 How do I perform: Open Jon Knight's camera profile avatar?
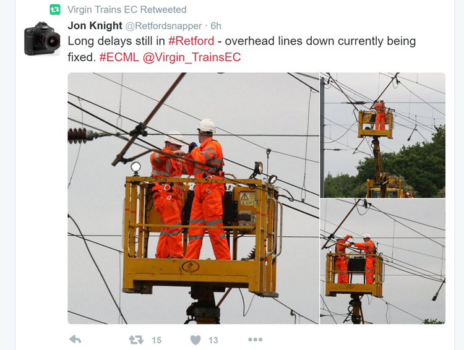(42, 38)
